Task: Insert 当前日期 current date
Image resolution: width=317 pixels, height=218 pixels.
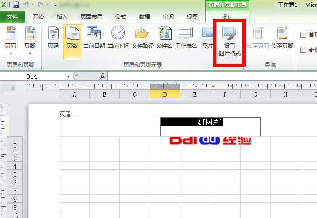Action: [x=94, y=38]
